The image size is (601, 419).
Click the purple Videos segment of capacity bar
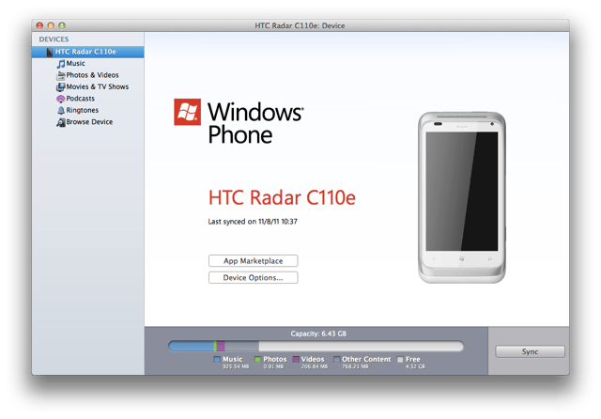pos(221,347)
